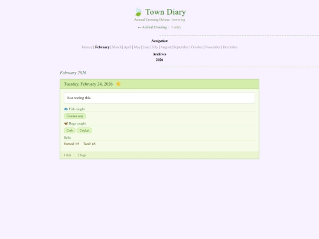The image size is (319, 239).
Task: Click the Crucian carp tag
Action: [x=75, y=116]
